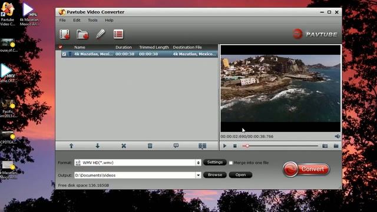Select 4k Mazatlan MP4 desktop file
377x212 pixels.
29,14
